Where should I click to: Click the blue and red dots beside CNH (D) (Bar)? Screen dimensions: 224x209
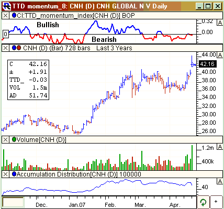point(17,48)
